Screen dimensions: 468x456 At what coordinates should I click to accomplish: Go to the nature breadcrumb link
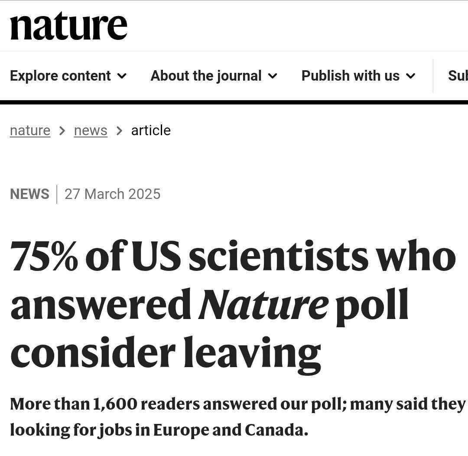[x=30, y=130]
